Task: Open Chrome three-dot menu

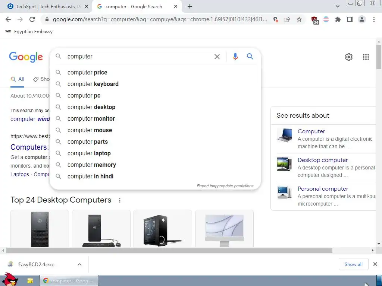Action: (374, 19)
